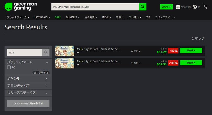Open the globe language selector JA
This screenshot has height=115, width=212.
196,7
